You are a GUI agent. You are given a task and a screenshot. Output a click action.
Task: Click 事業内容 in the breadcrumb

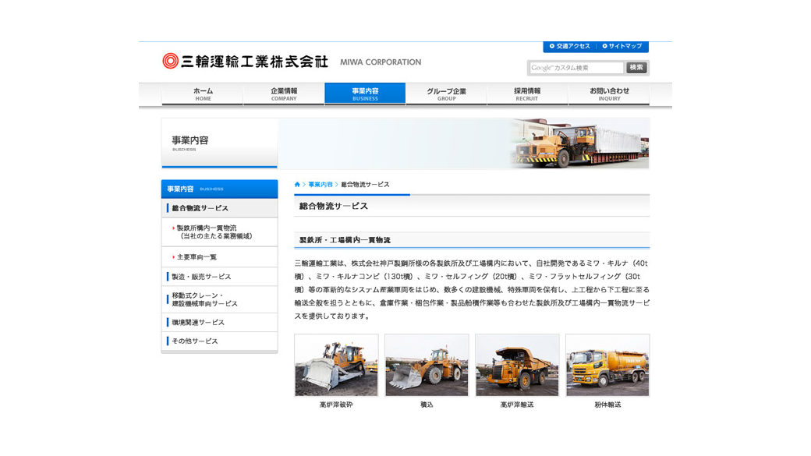(x=320, y=185)
